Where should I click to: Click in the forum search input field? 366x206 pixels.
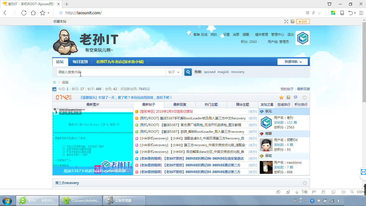click(111, 72)
